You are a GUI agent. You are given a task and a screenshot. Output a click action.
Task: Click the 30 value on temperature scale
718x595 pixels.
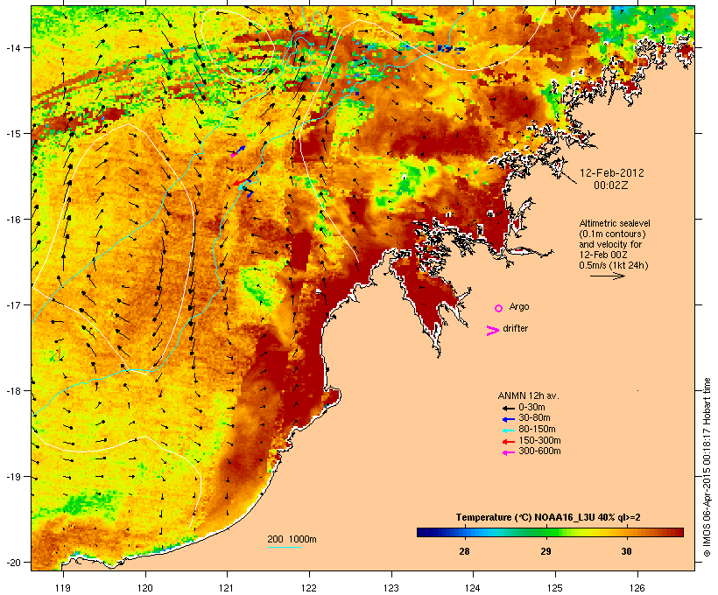pos(626,551)
